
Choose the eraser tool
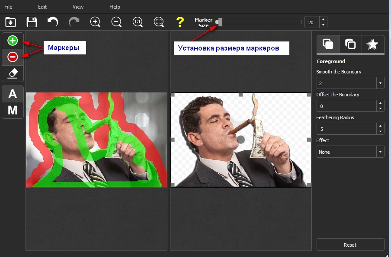[13, 73]
